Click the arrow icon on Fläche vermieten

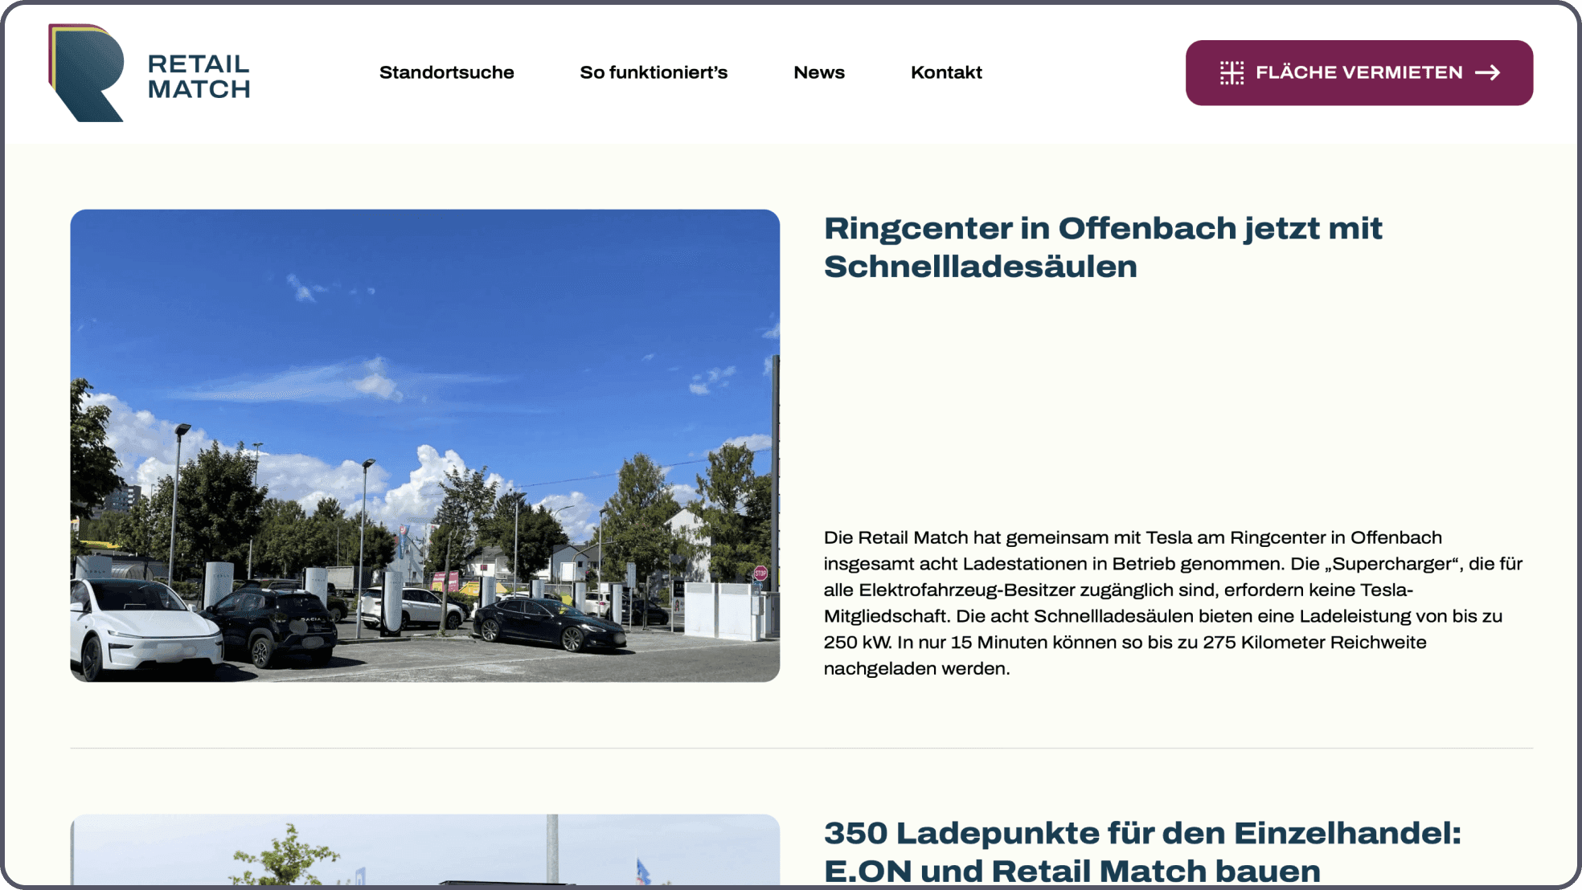(x=1487, y=73)
